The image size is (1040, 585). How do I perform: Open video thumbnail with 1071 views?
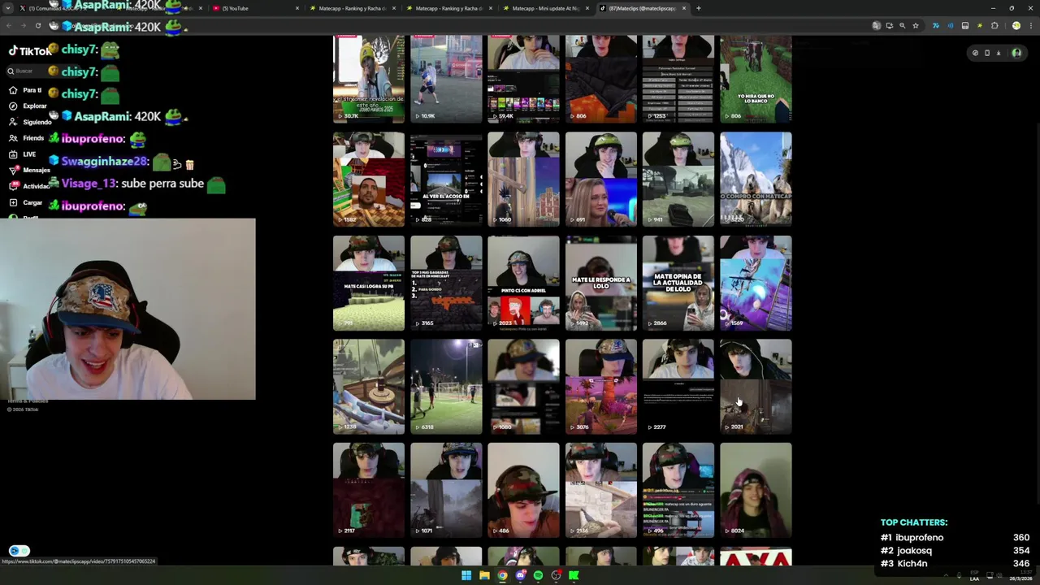click(446, 490)
